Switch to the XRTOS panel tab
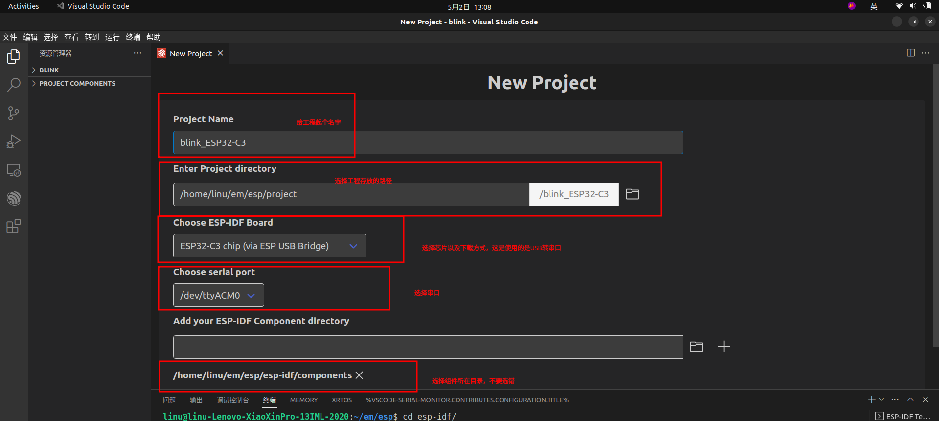The width and height of the screenshot is (939, 421). tap(342, 400)
